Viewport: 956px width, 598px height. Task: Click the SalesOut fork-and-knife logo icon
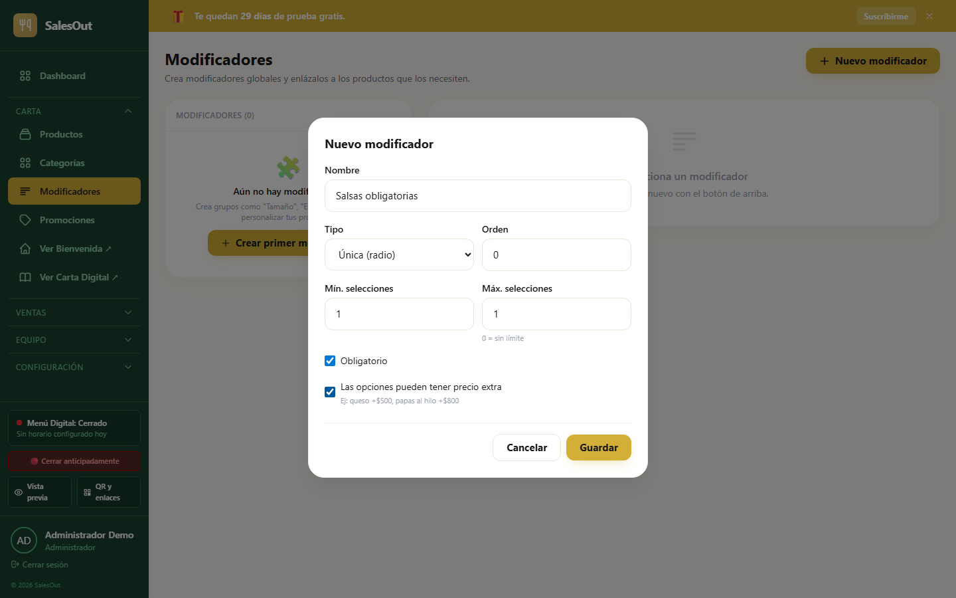(25, 25)
